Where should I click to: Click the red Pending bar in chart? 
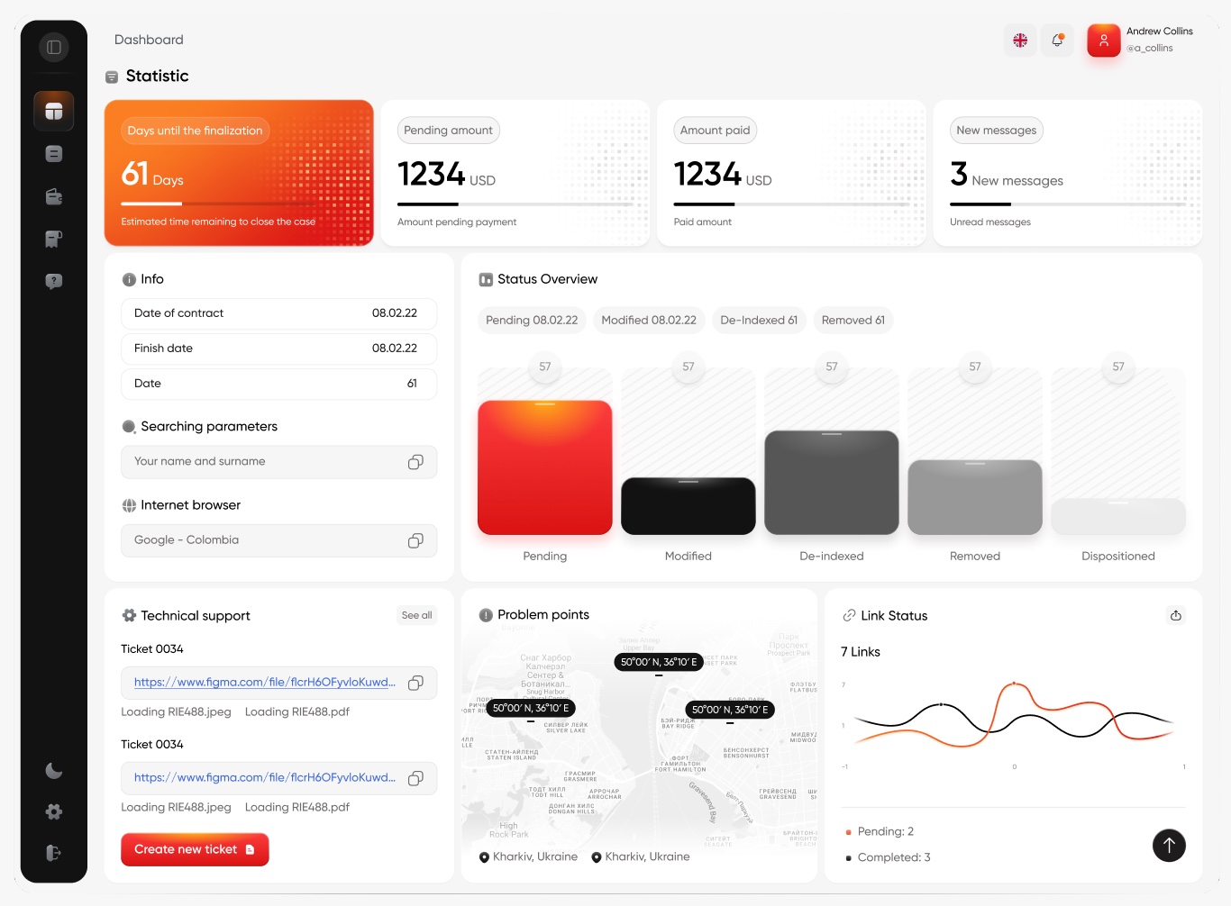point(545,467)
